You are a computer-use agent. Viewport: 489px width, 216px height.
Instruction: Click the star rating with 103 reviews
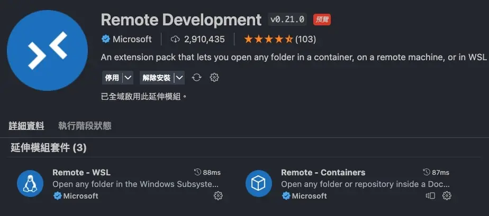pos(278,39)
